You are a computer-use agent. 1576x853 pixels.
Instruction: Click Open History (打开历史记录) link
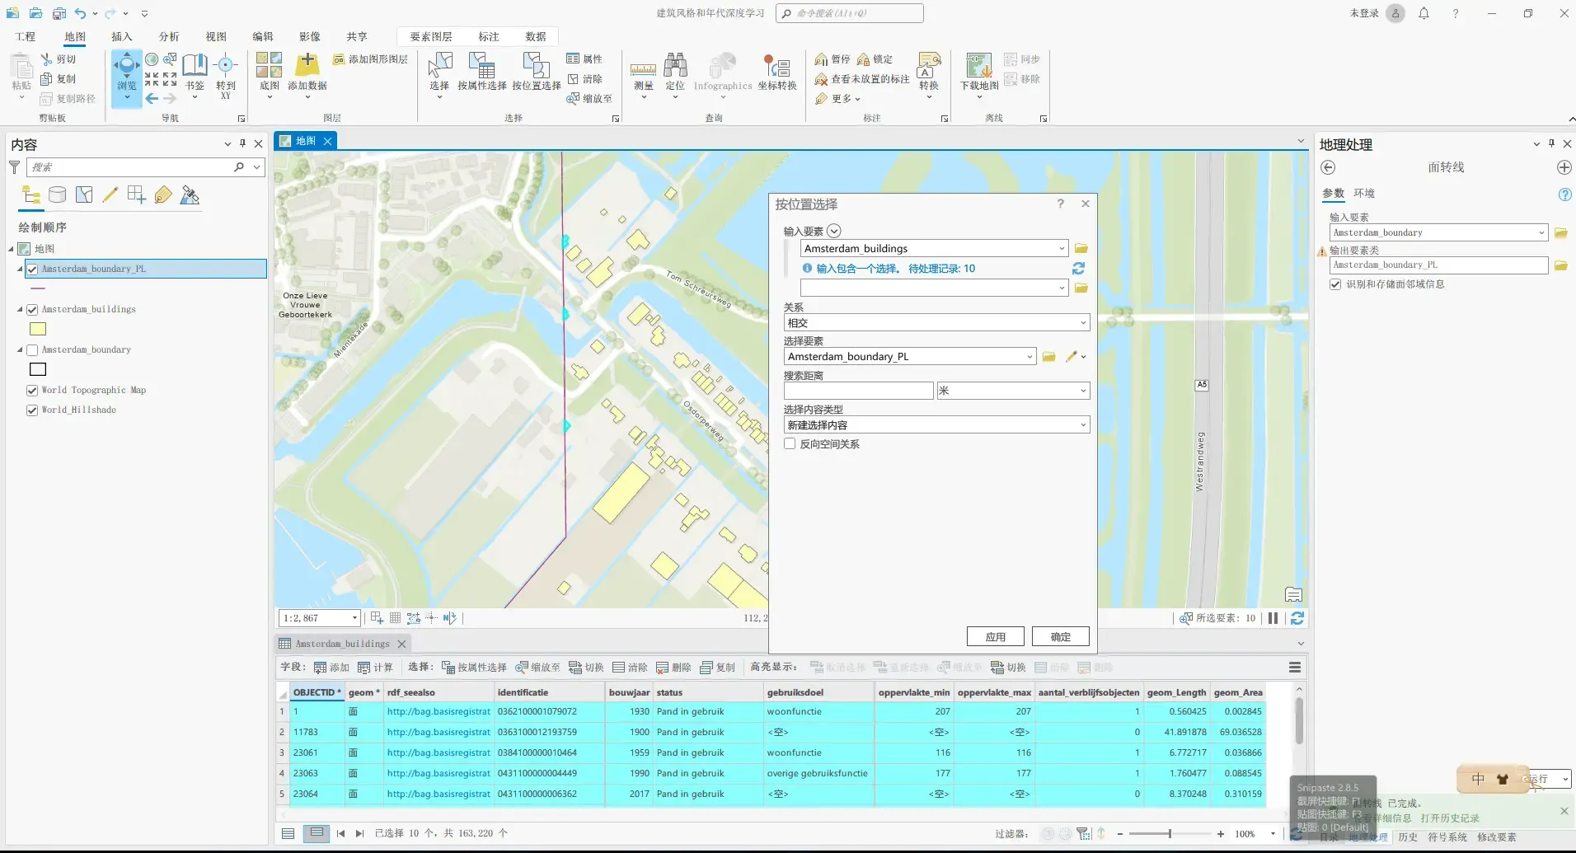pos(1450,818)
